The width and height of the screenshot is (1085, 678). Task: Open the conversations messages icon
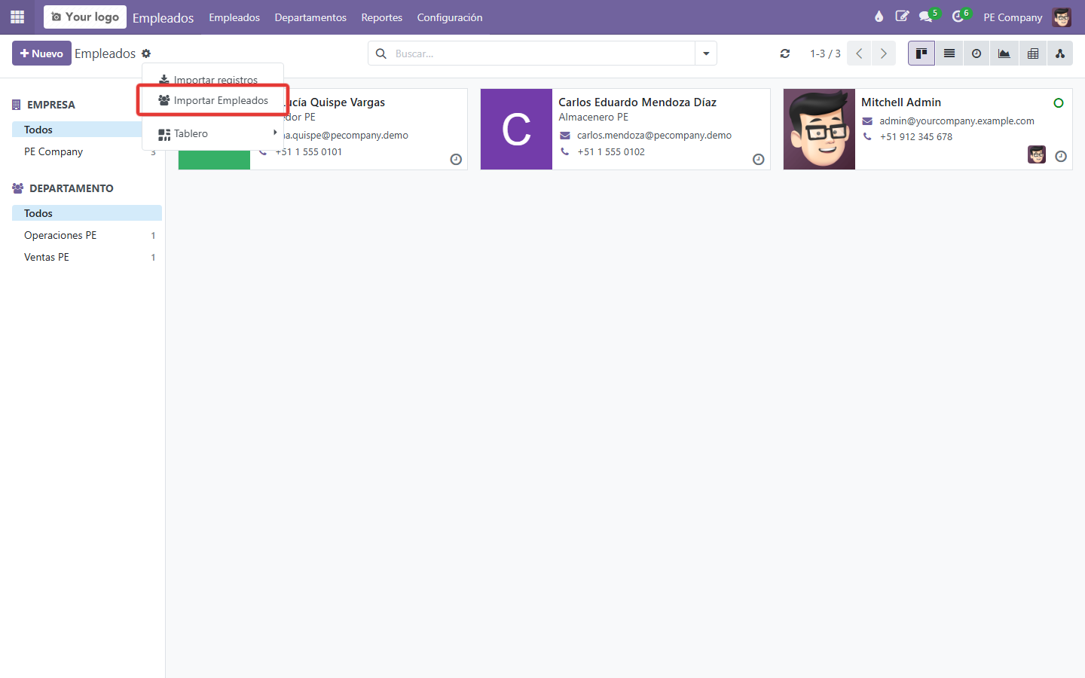coord(926,17)
